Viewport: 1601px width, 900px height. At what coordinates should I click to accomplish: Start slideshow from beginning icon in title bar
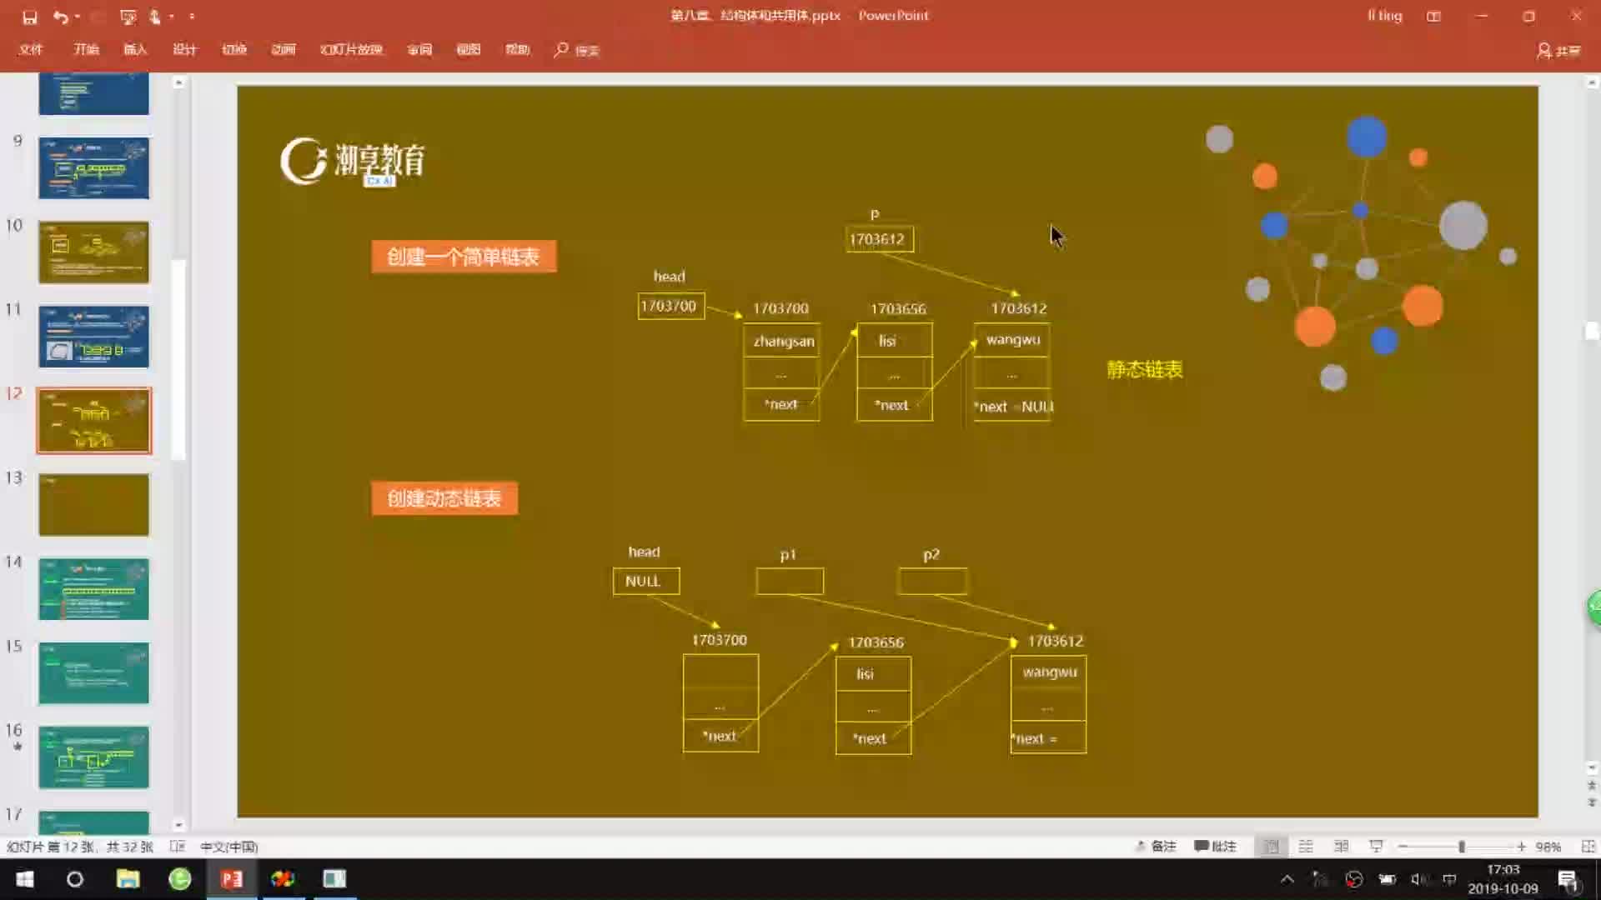tap(128, 17)
